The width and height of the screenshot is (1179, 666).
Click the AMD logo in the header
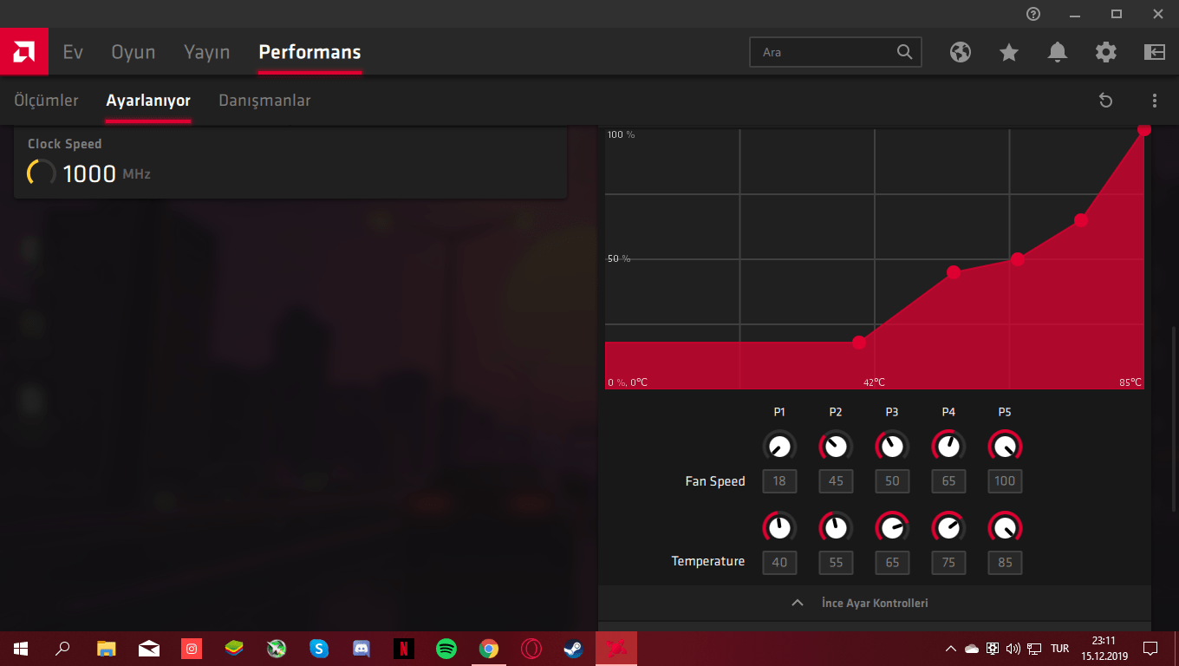24,52
